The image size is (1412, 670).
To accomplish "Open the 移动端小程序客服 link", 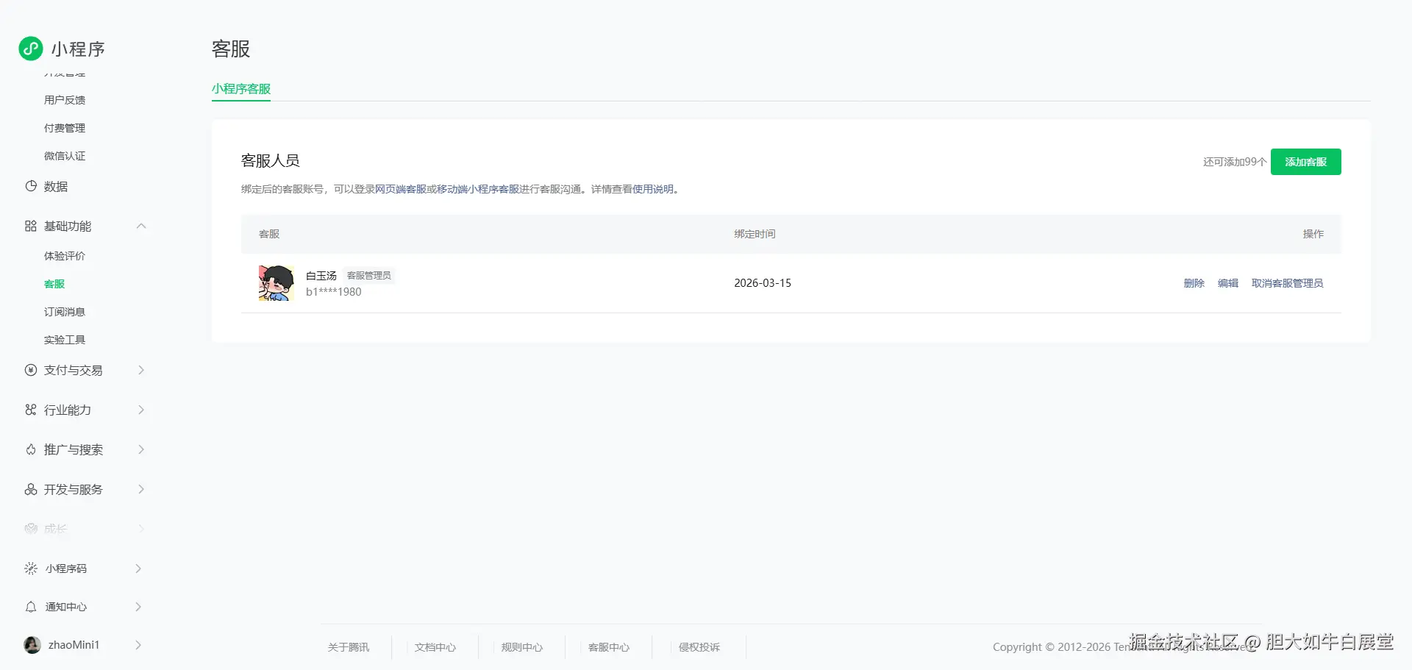I will (478, 189).
